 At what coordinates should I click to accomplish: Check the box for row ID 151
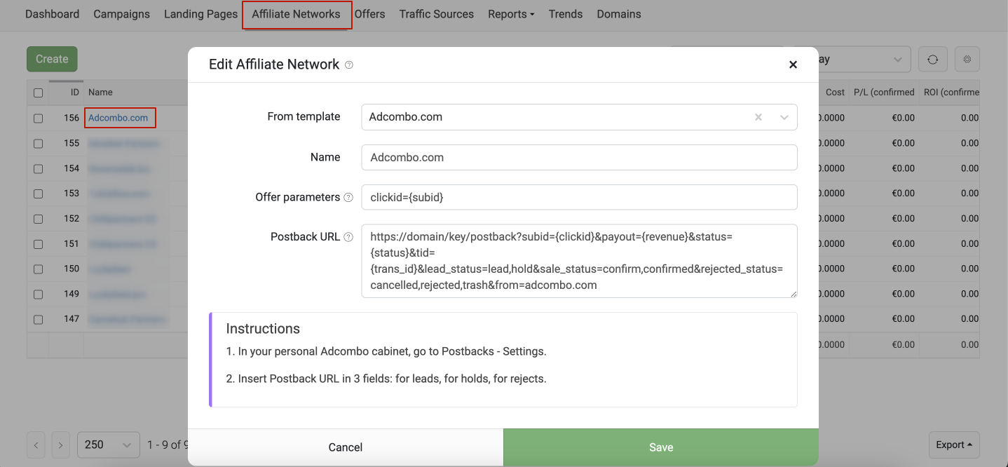(38, 244)
